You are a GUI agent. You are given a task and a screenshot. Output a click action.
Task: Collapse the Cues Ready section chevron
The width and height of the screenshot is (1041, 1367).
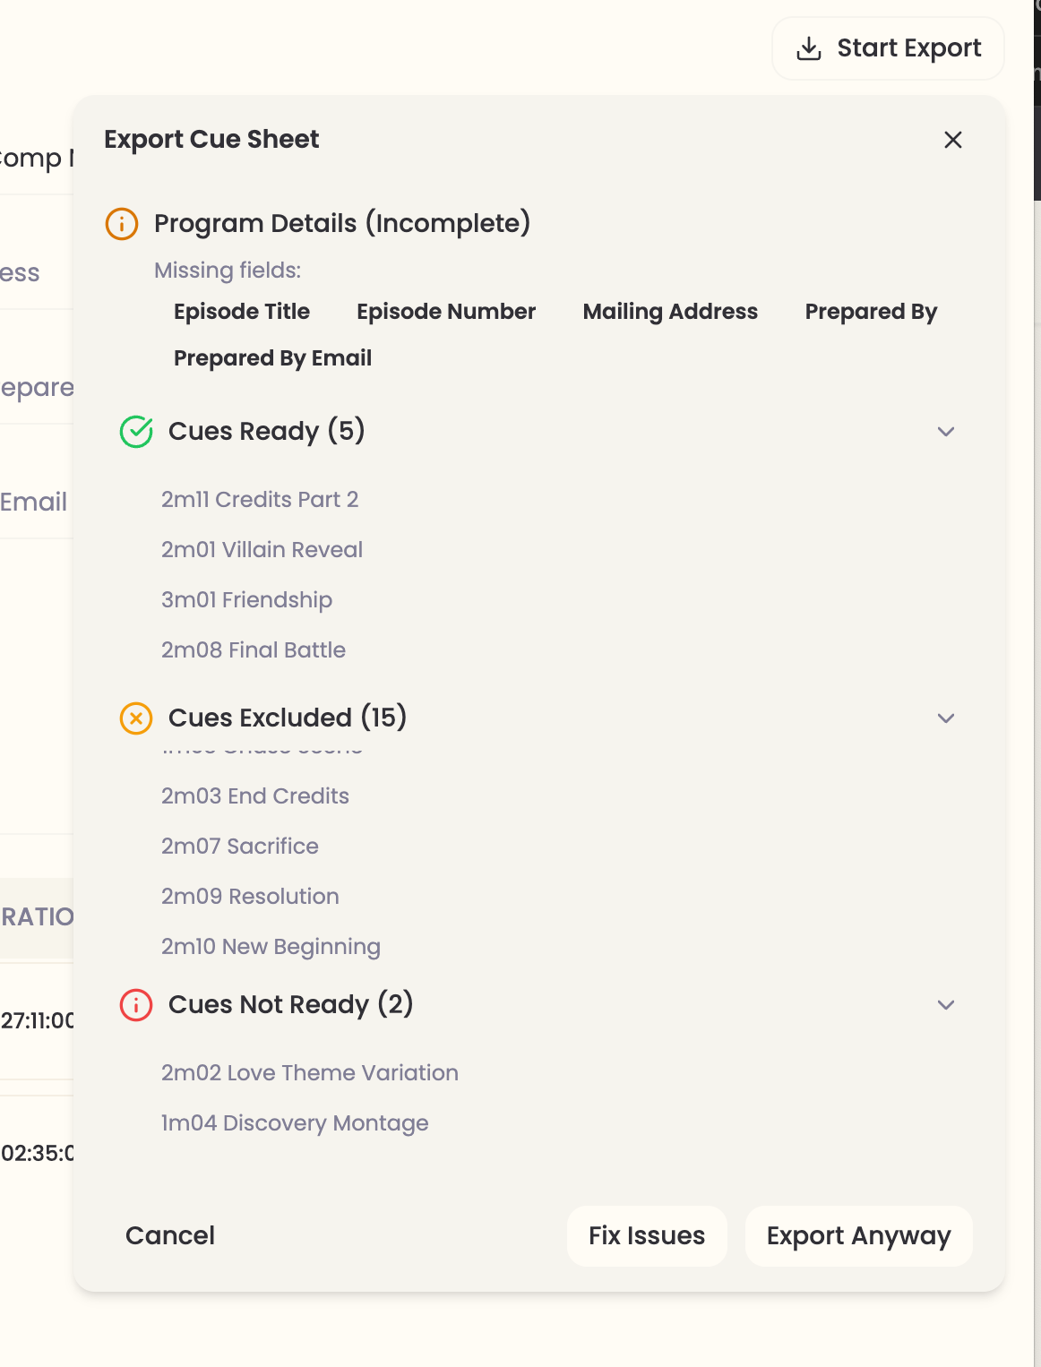946,432
